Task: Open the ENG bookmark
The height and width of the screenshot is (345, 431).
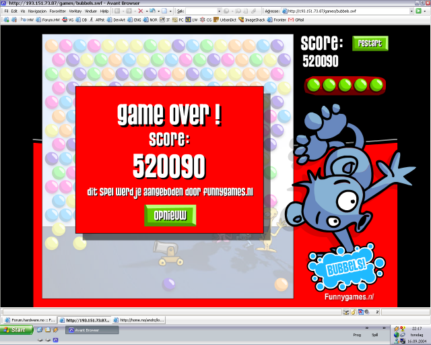Action: pos(134,20)
